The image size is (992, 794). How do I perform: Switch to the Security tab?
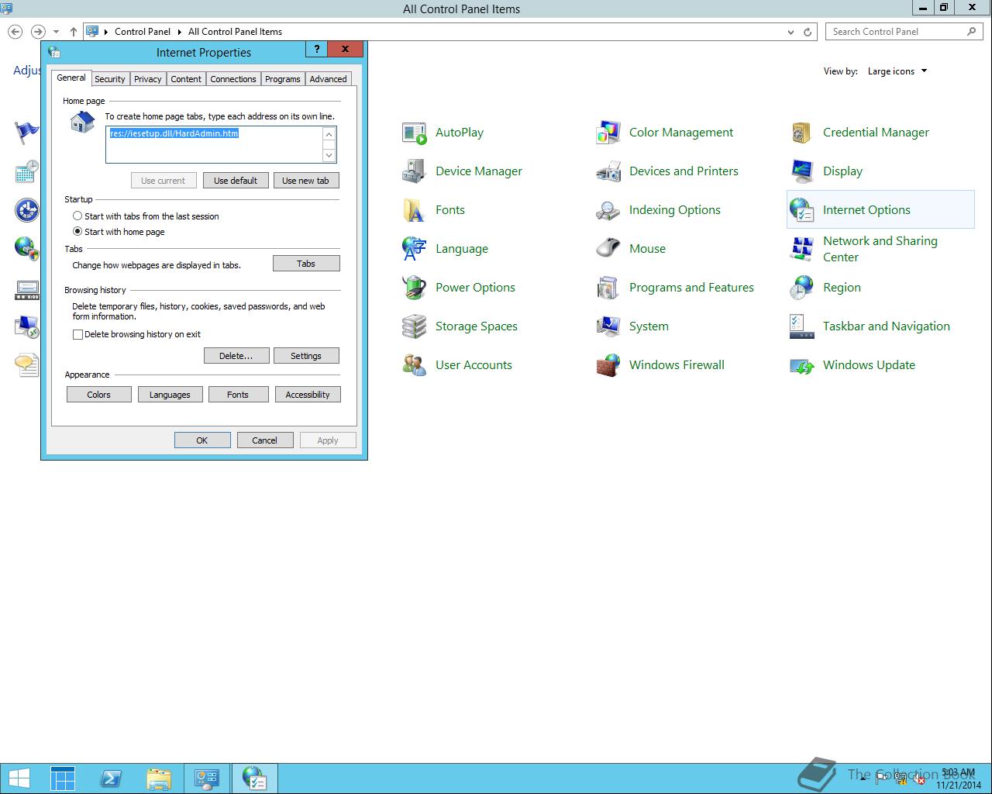[110, 79]
